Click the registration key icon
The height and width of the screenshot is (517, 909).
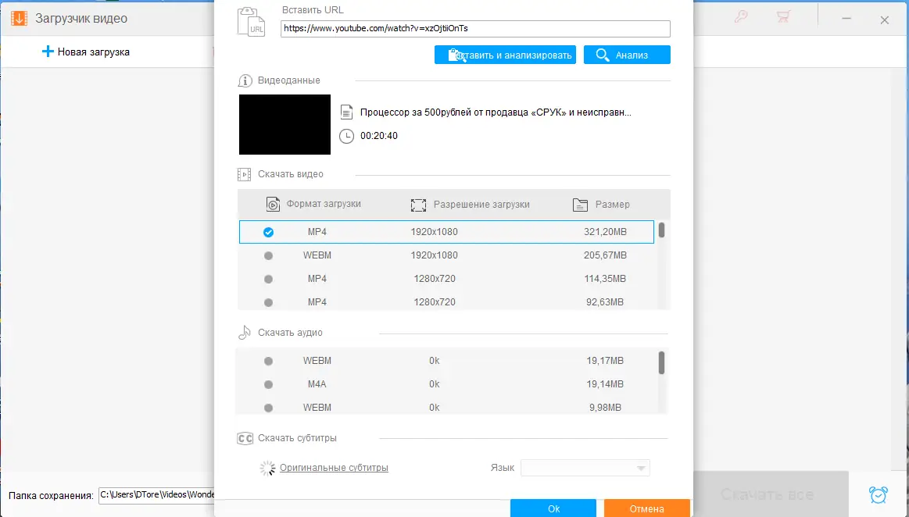click(742, 16)
